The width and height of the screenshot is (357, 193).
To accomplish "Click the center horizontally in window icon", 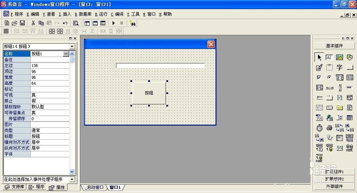I will (52, 31).
